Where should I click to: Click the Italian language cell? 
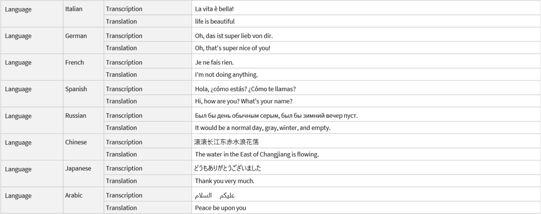point(74,9)
